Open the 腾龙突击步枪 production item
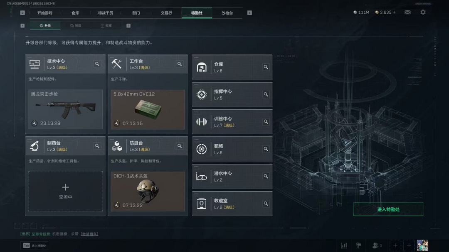The width and height of the screenshot is (449, 252). (66, 109)
